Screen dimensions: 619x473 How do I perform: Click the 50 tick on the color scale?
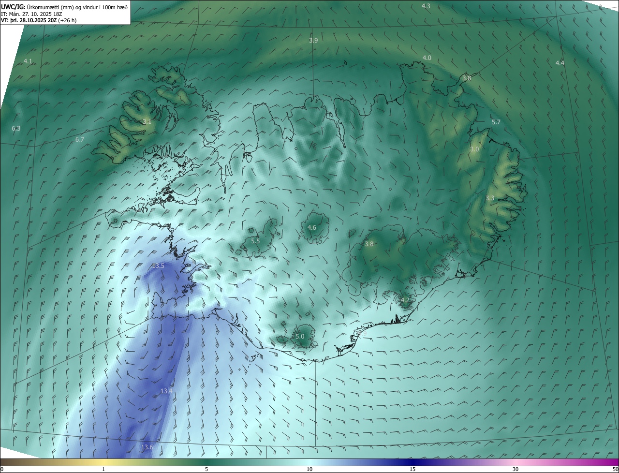coord(615,469)
